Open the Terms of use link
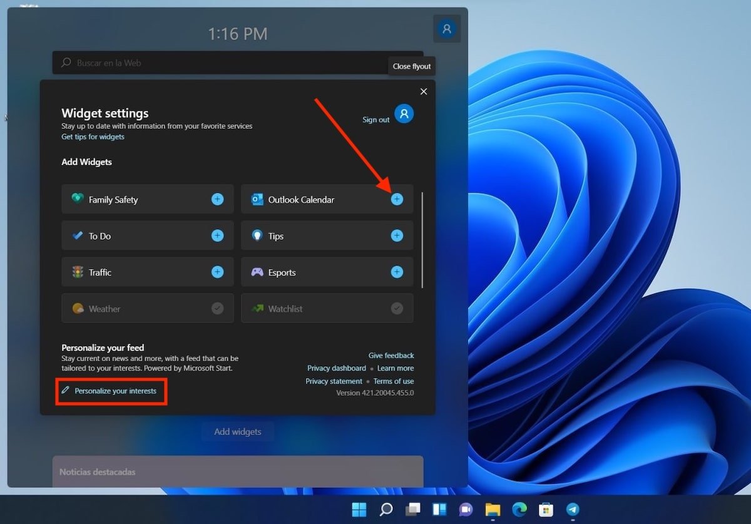The width and height of the screenshot is (751, 524). pos(394,381)
